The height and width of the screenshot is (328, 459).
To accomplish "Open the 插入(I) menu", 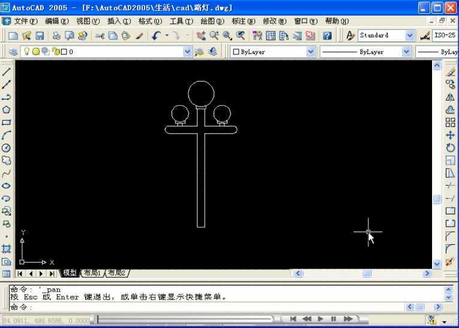I will click(119, 22).
